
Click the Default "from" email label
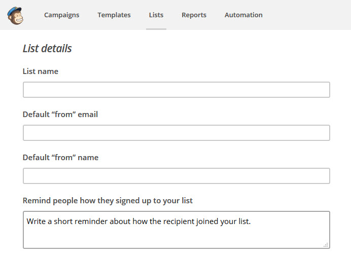tap(60, 114)
